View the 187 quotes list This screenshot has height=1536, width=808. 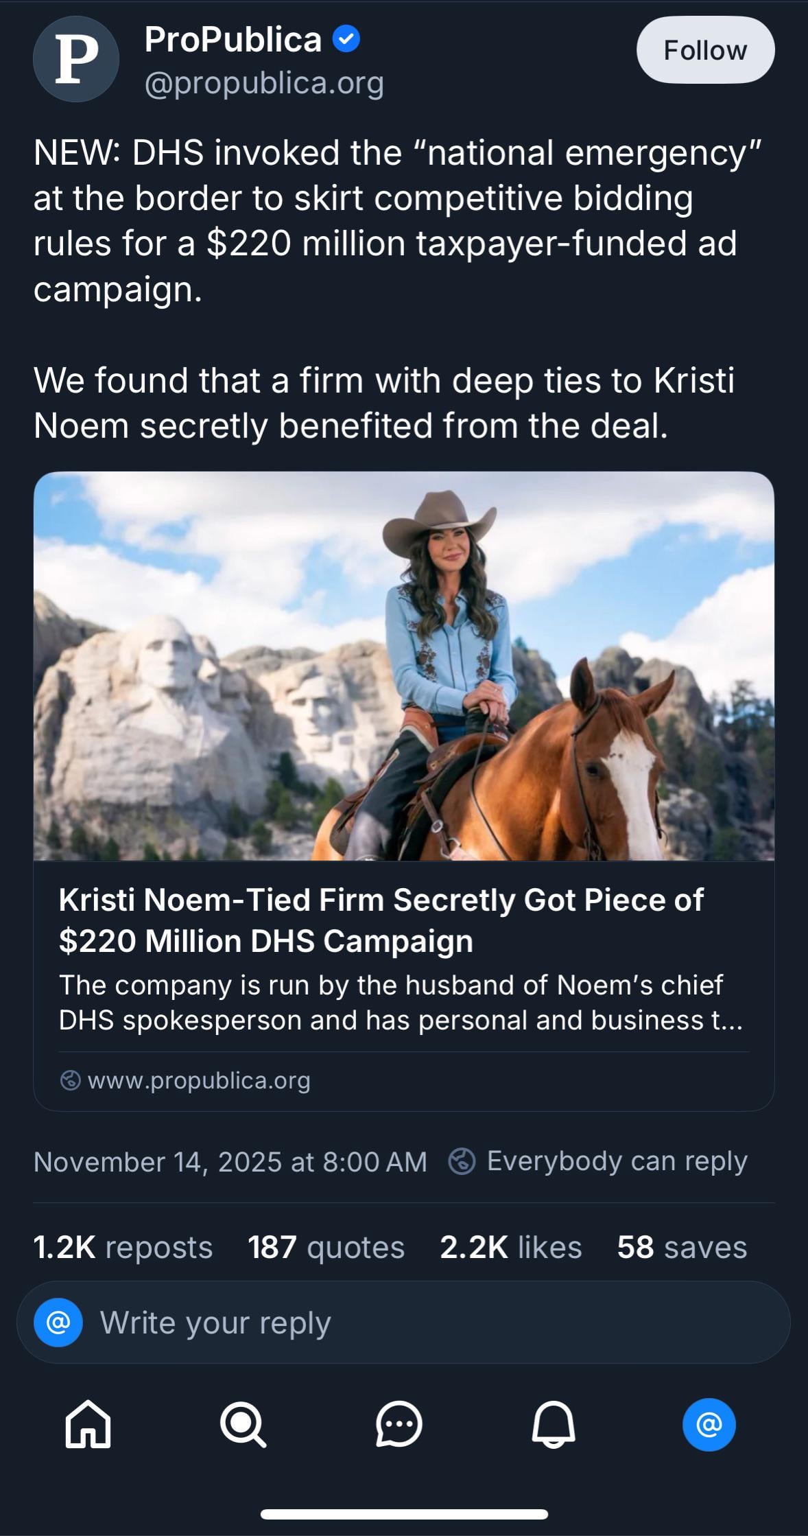click(x=326, y=1247)
